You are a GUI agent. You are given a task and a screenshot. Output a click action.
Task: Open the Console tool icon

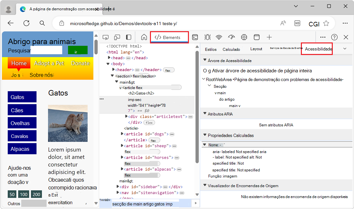(x=195, y=37)
